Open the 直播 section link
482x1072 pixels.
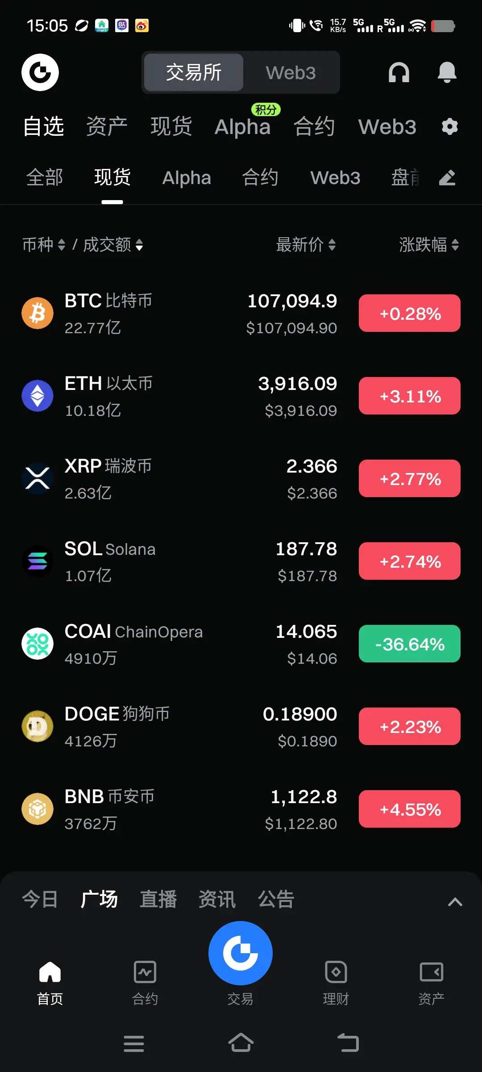158,899
